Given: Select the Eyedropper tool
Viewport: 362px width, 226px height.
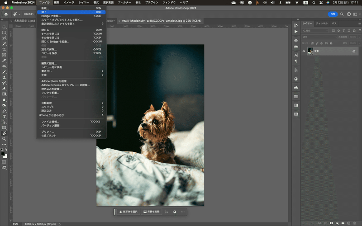Looking at the screenshot, I should pyautogui.click(x=4, y=60).
